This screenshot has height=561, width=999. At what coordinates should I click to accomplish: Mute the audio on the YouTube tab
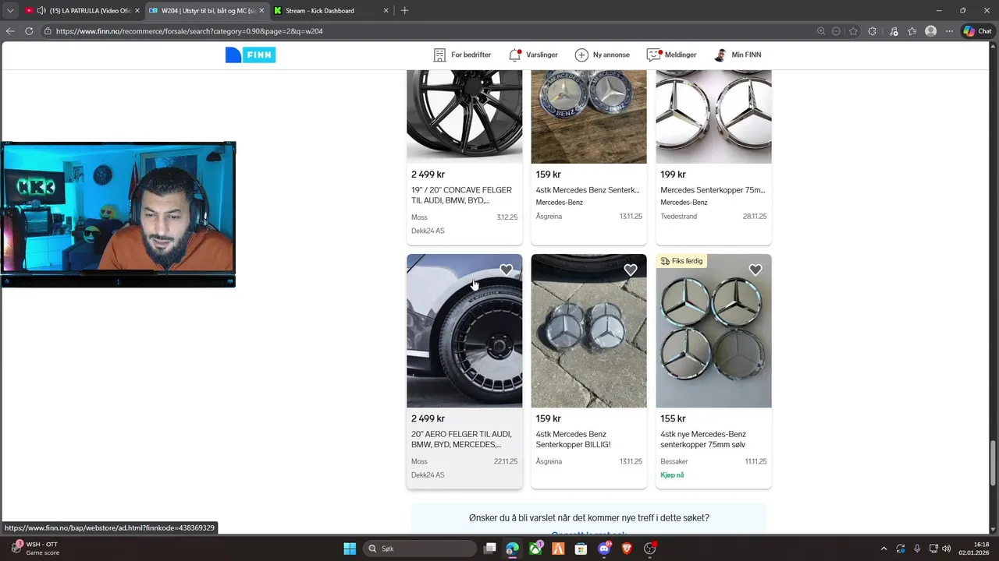pyautogui.click(x=41, y=11)
